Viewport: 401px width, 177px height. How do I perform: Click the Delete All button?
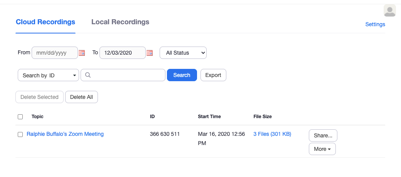[81, 97]
